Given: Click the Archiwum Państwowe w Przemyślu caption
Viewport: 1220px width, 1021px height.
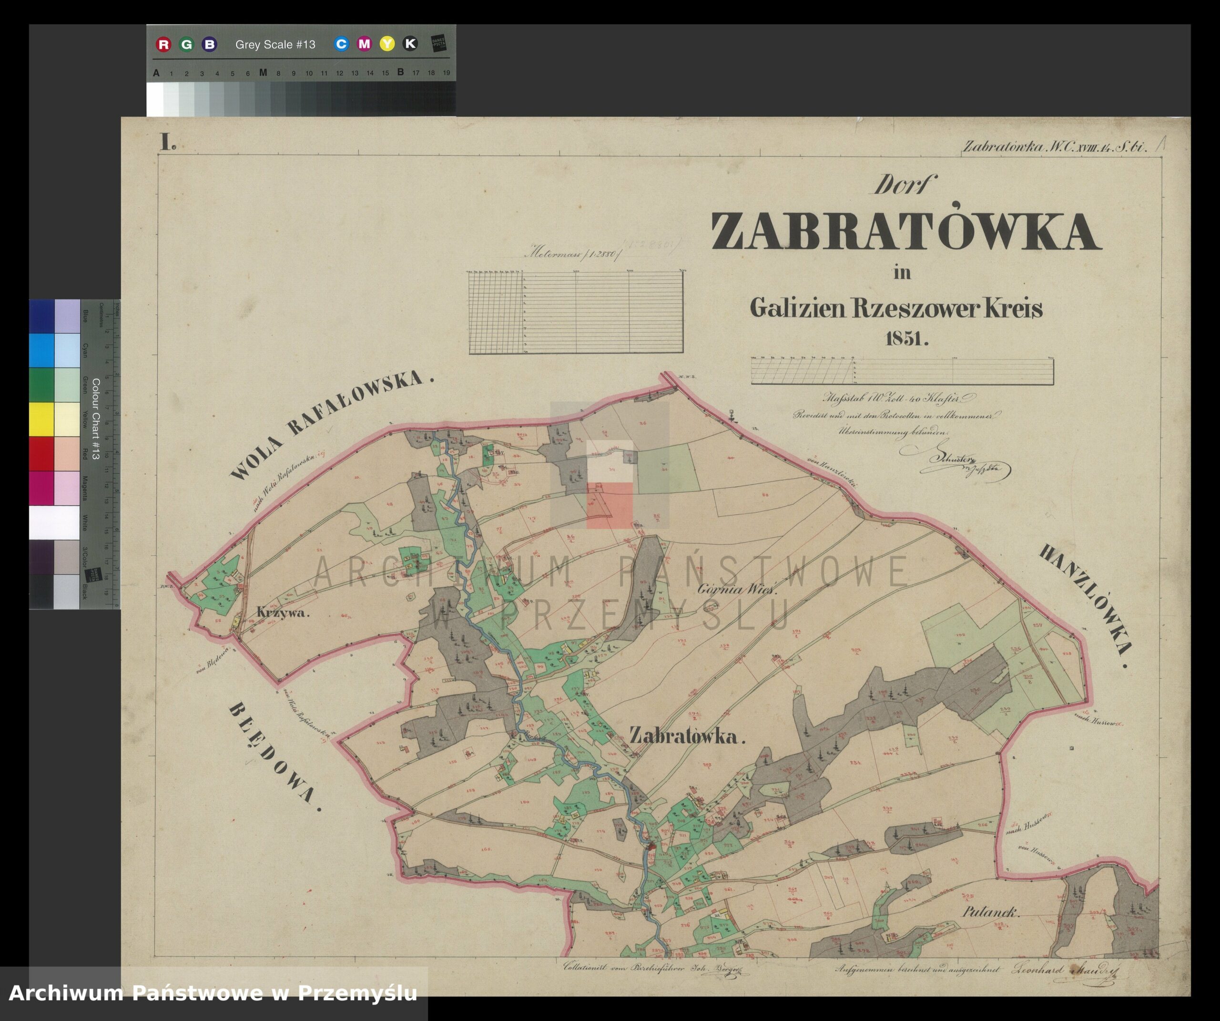Looking at the screenshot, I should point(213,993).
